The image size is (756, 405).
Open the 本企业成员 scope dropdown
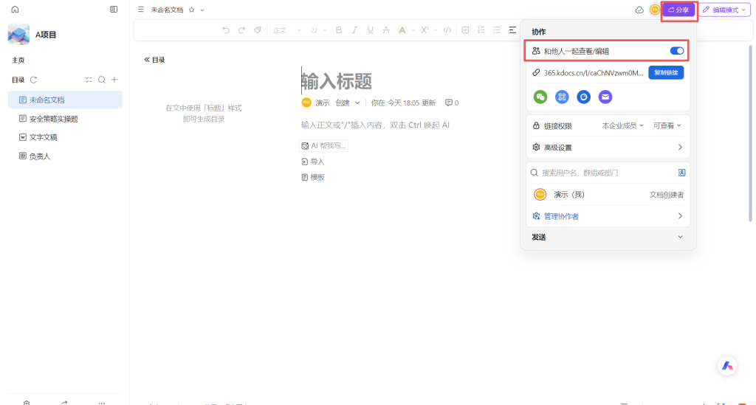click(622, 125)
